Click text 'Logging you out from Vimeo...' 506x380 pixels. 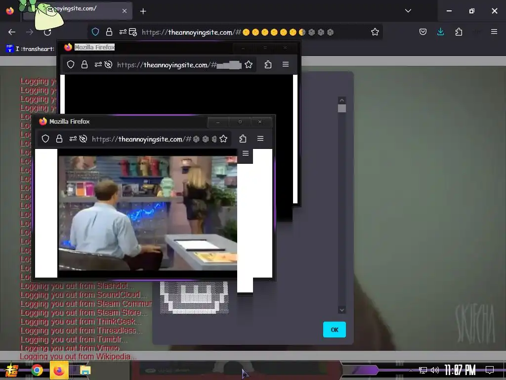pos(72,348)
